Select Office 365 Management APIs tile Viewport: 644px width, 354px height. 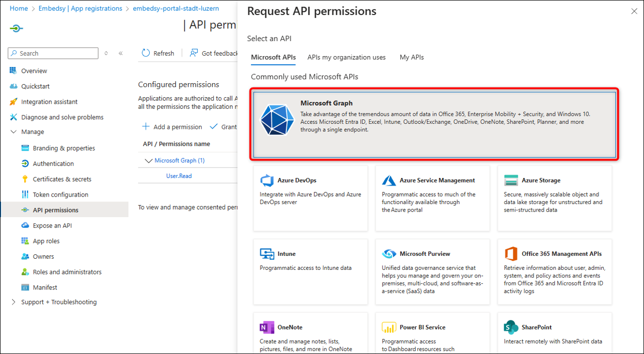[x=555, y=272]
